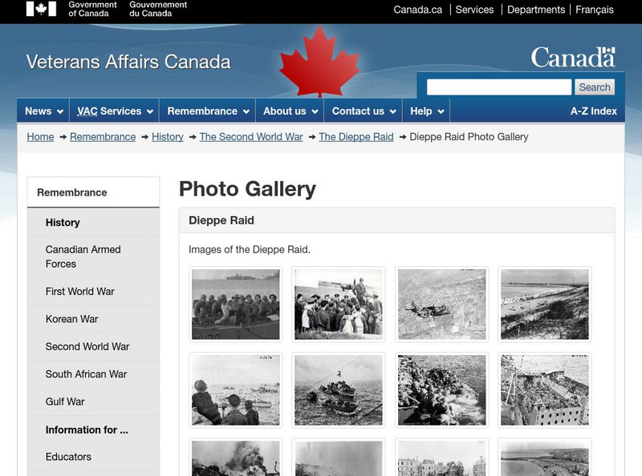
Task: Click inside the search text field
Action: click(498, 87)
